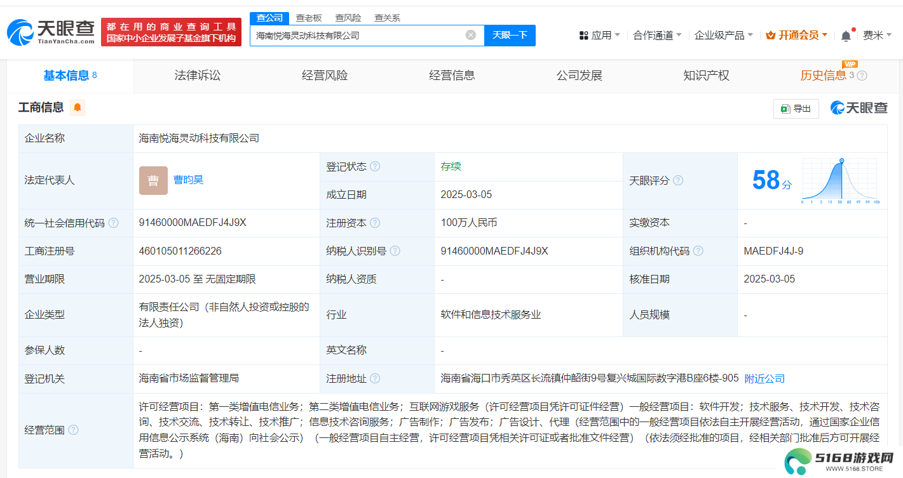The image size is (903, 478).
Task: Open legal representative 曹昀昊 link
Action: [x=189, y=180]
